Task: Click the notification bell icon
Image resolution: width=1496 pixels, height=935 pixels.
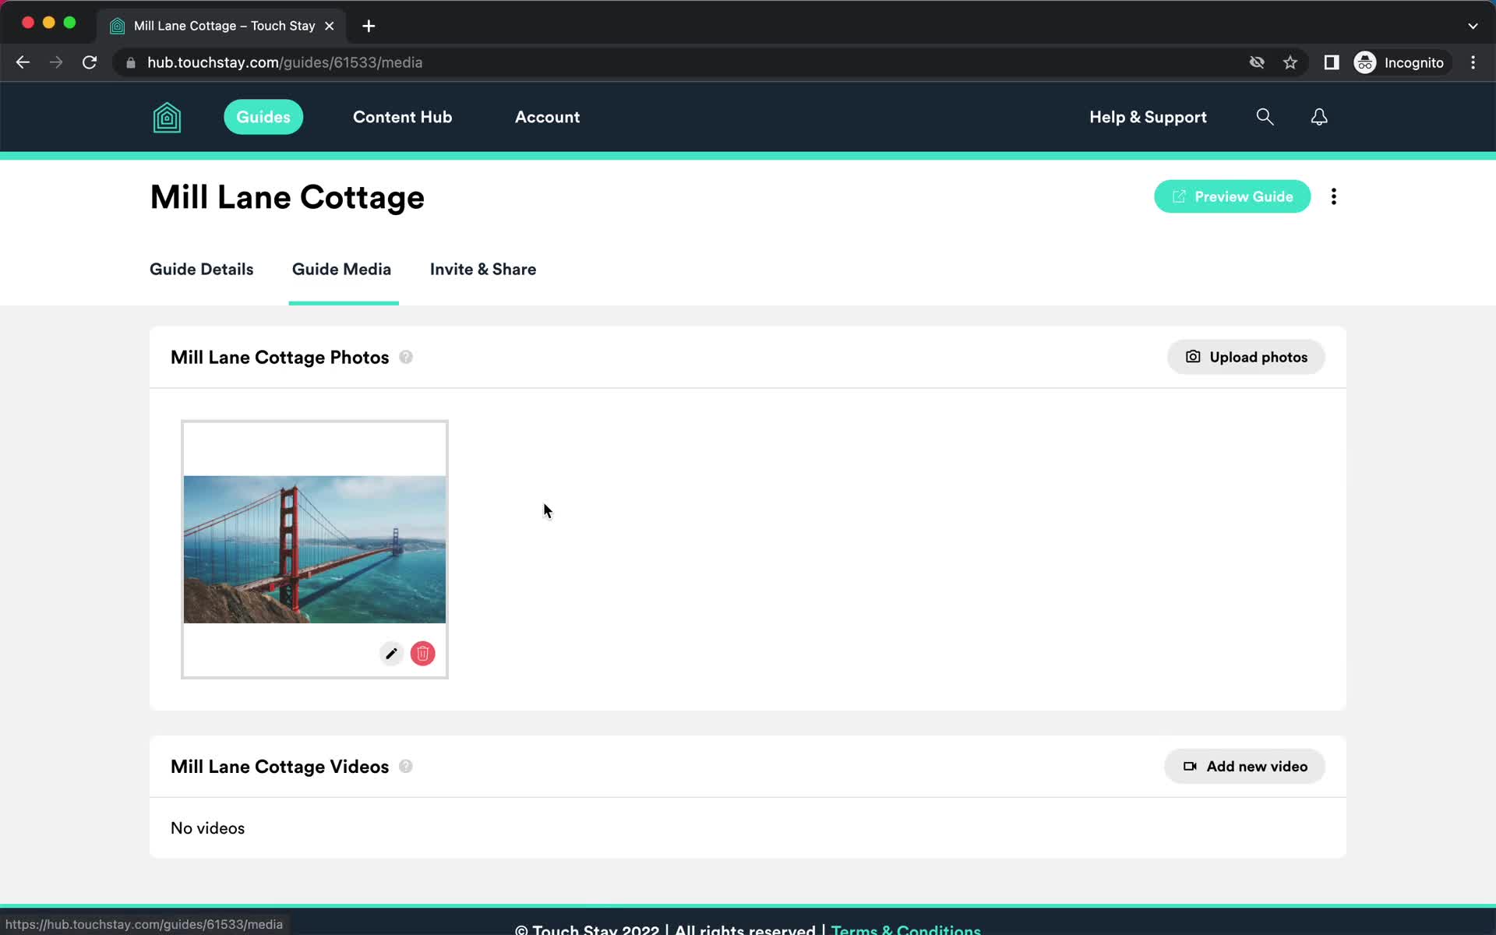Action: click(1318, 116)
